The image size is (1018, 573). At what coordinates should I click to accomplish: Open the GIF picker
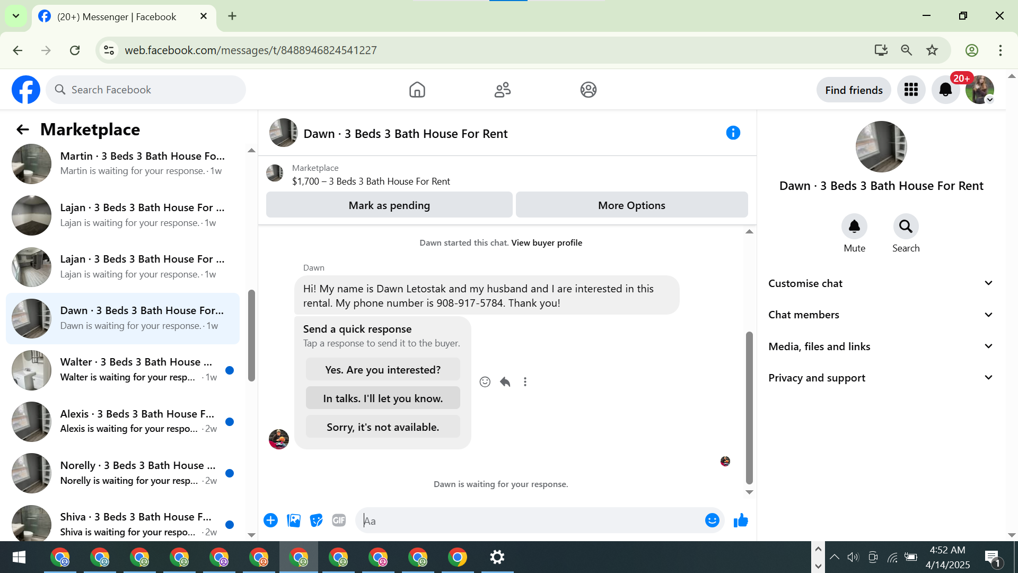tap(339, 520)
